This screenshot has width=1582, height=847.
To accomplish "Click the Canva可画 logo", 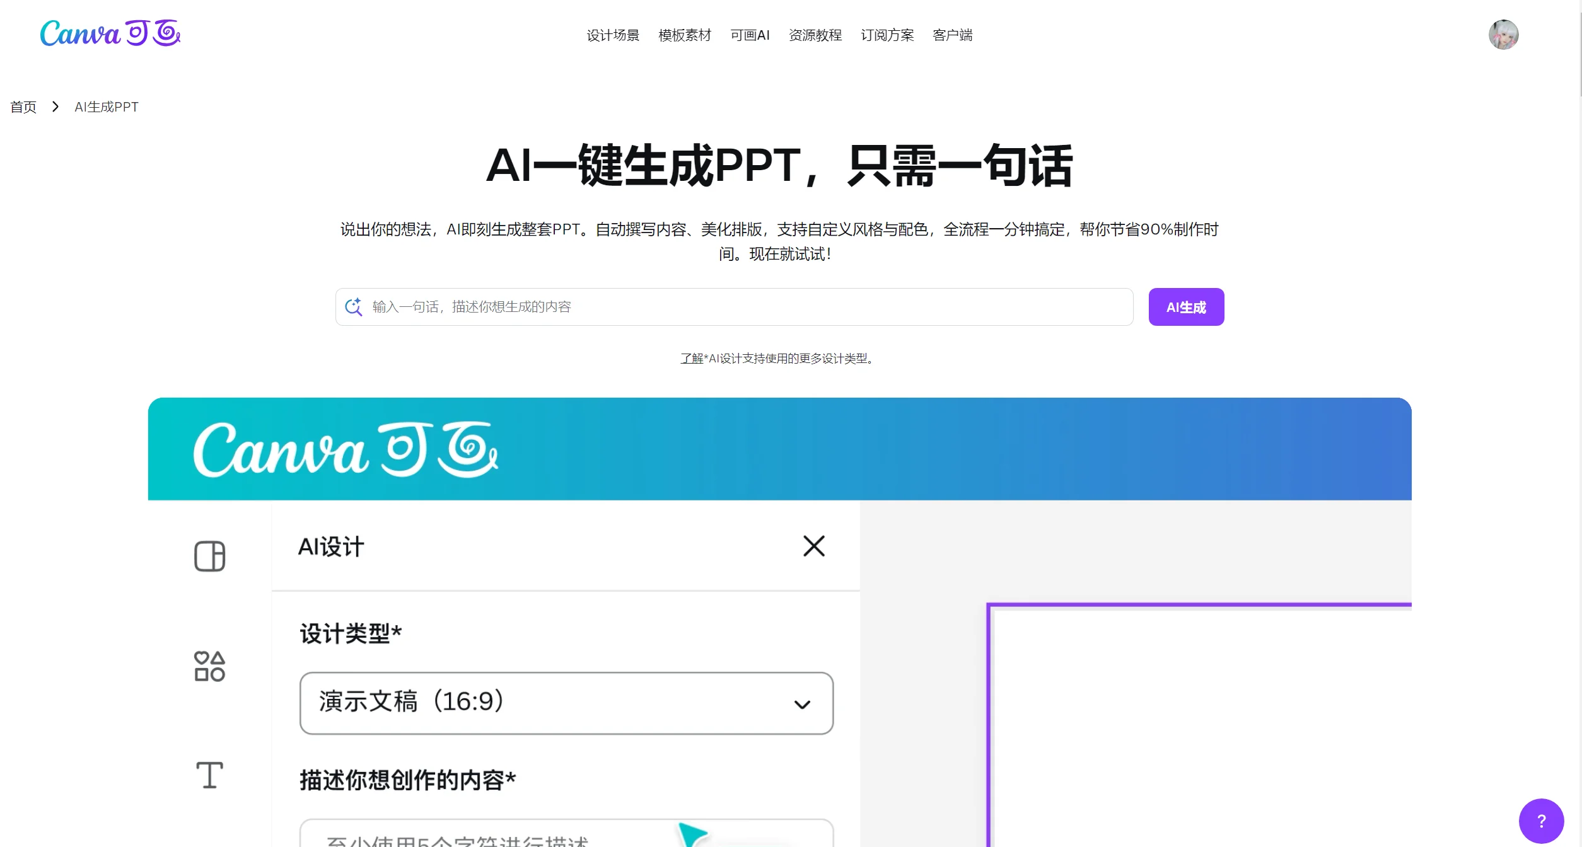I will pos(109,34).
